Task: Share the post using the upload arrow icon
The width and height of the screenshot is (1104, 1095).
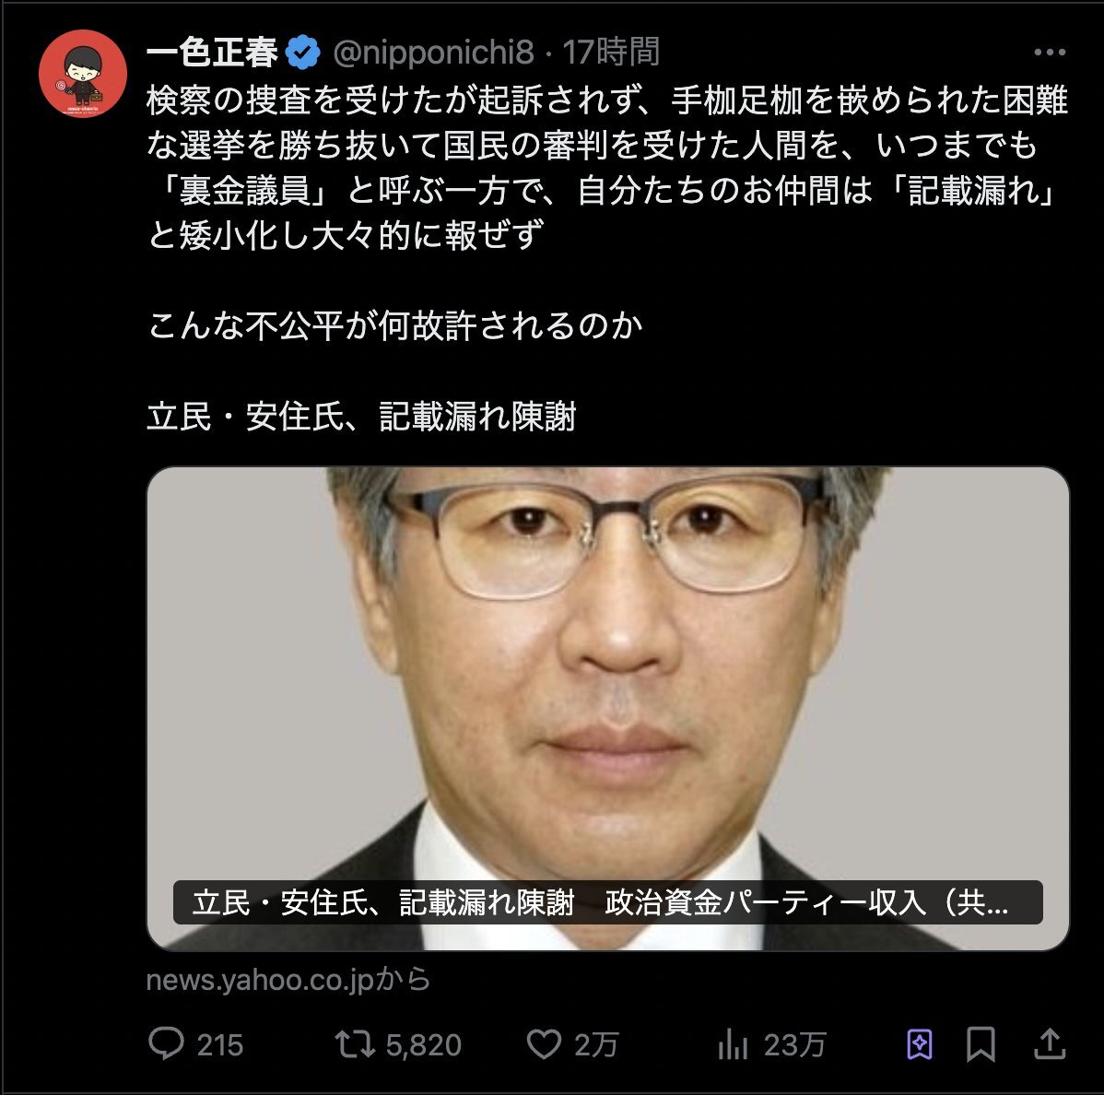Action: 1049,1043
